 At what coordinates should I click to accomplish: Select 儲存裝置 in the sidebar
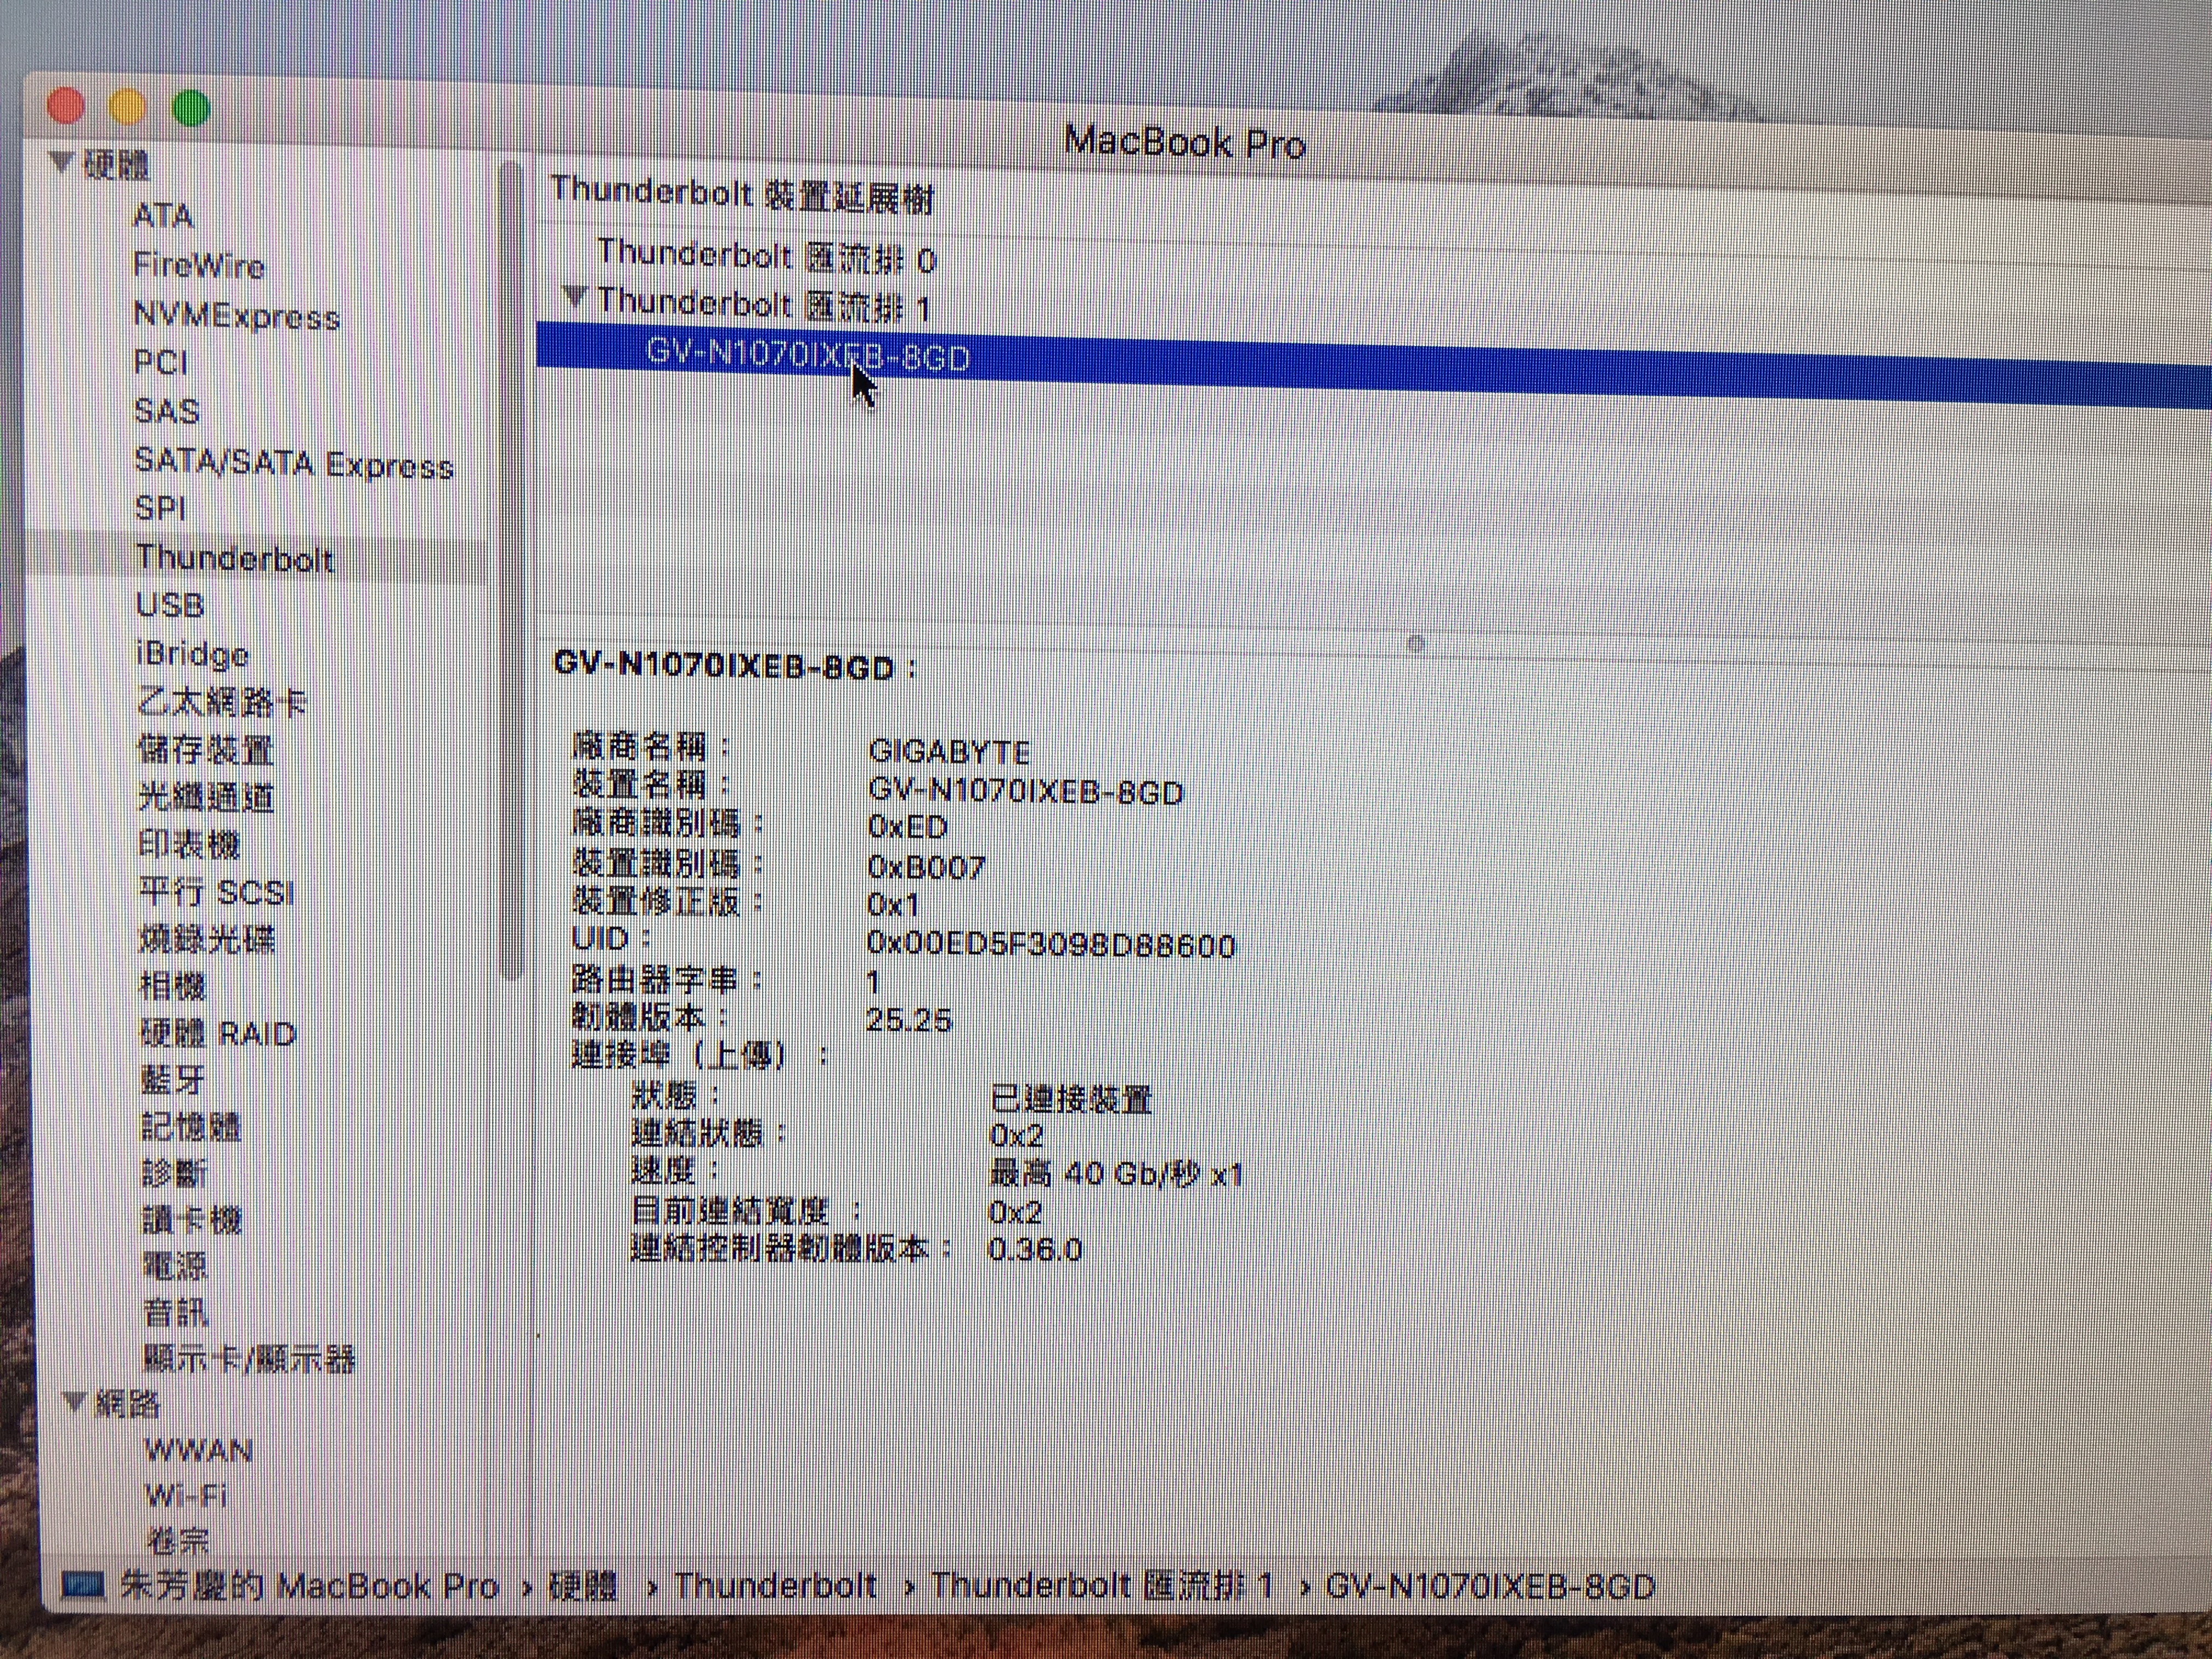coord(205,749)
